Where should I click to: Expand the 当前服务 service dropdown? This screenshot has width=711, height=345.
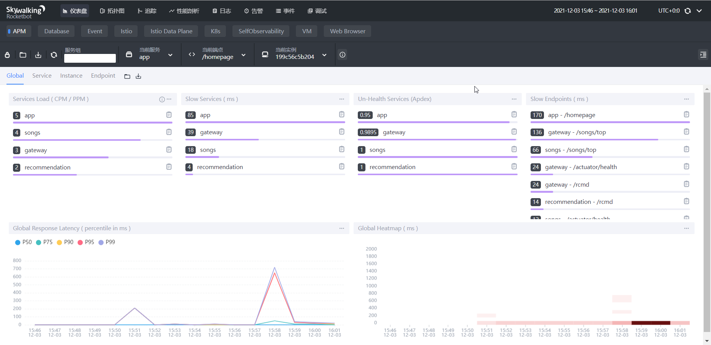[170, 55]
